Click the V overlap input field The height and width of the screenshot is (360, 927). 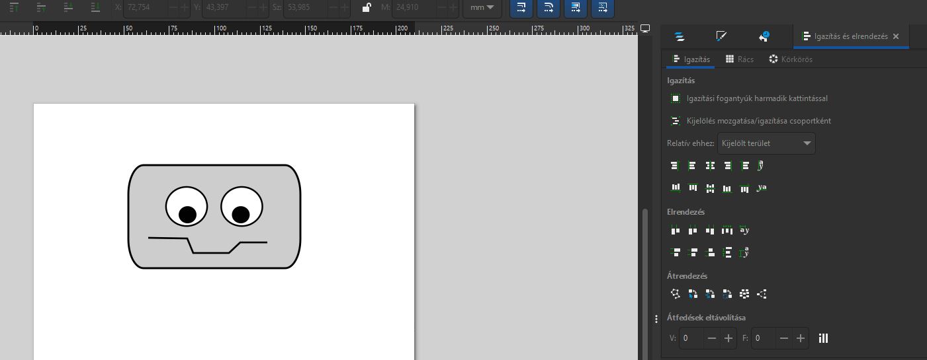[x=690, y=338]
